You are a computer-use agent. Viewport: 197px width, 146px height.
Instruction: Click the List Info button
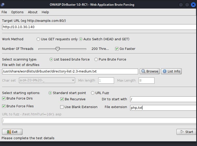(171, 71)
